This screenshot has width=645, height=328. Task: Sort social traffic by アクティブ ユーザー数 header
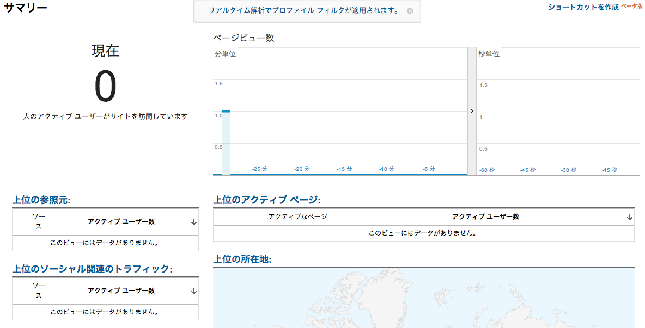(x=121, y=291)
